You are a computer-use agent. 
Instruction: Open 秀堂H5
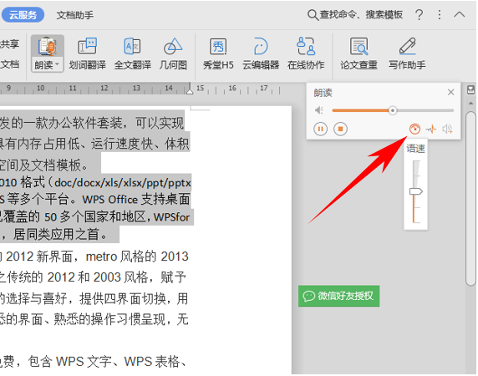[x=218, y=53]
